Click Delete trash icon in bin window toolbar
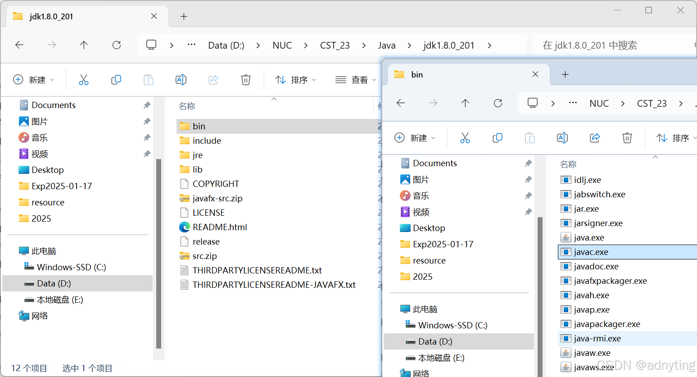Image resolution: width=697 pixels, height=377 pixels. click(x=627, y=138)
